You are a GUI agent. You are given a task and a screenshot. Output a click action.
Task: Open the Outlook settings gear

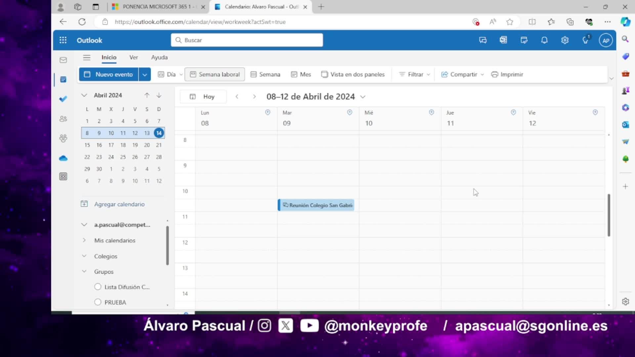click(x=565, y=40)
